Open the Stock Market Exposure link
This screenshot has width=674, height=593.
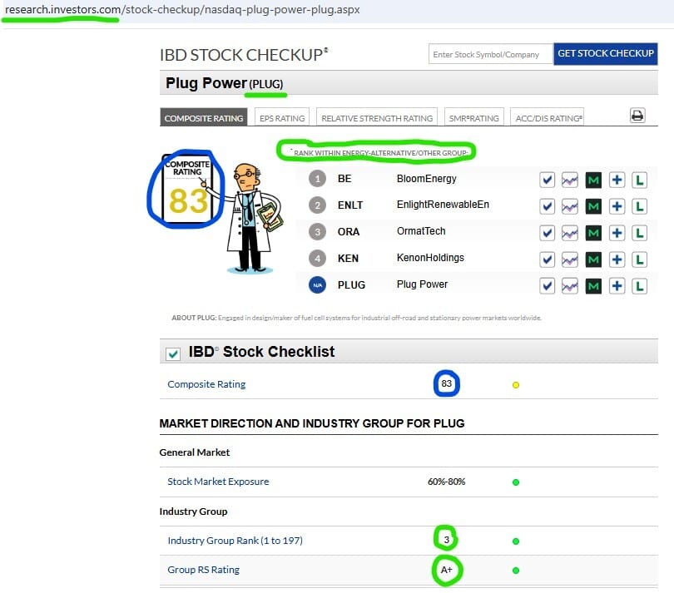click(218, 482)
